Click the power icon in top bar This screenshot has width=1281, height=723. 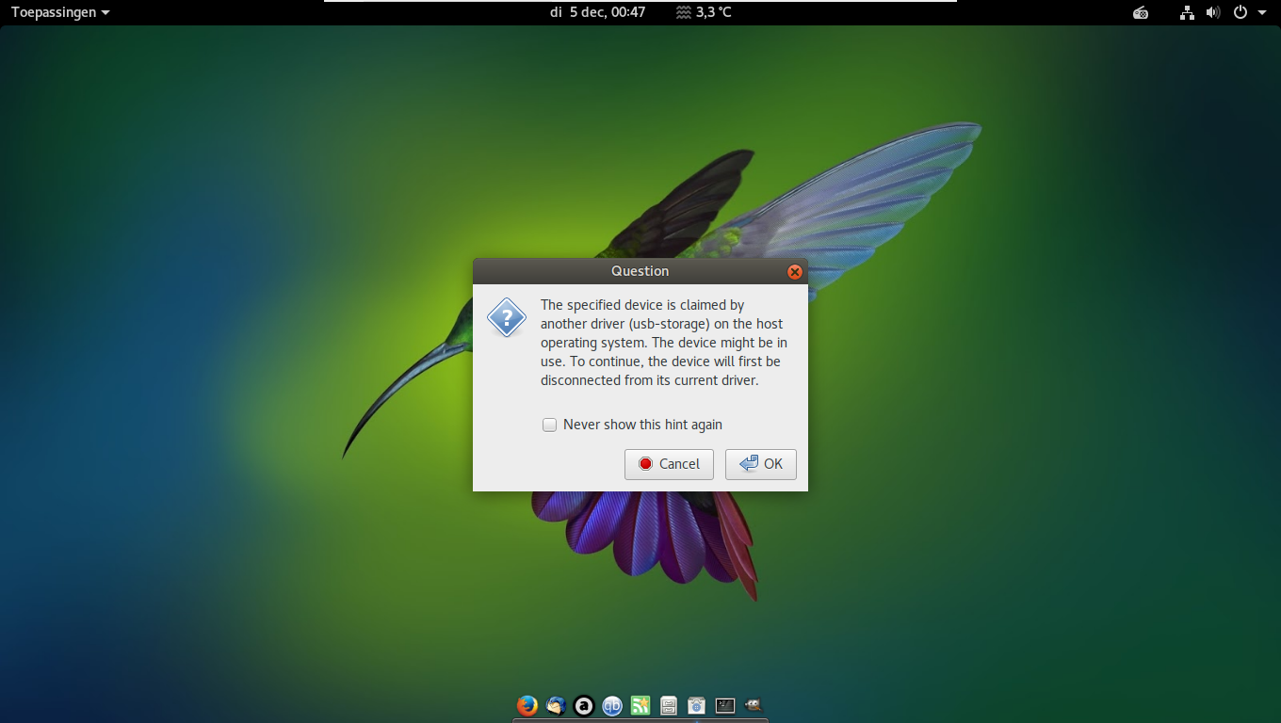[x=1240, y=12]
